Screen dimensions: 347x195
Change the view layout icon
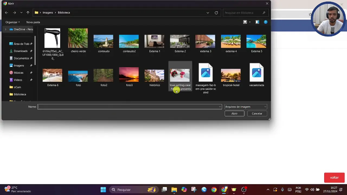[245, 22]
